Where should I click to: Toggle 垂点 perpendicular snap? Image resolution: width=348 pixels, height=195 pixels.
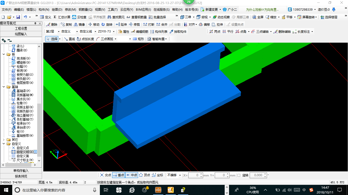pos(118,175)
